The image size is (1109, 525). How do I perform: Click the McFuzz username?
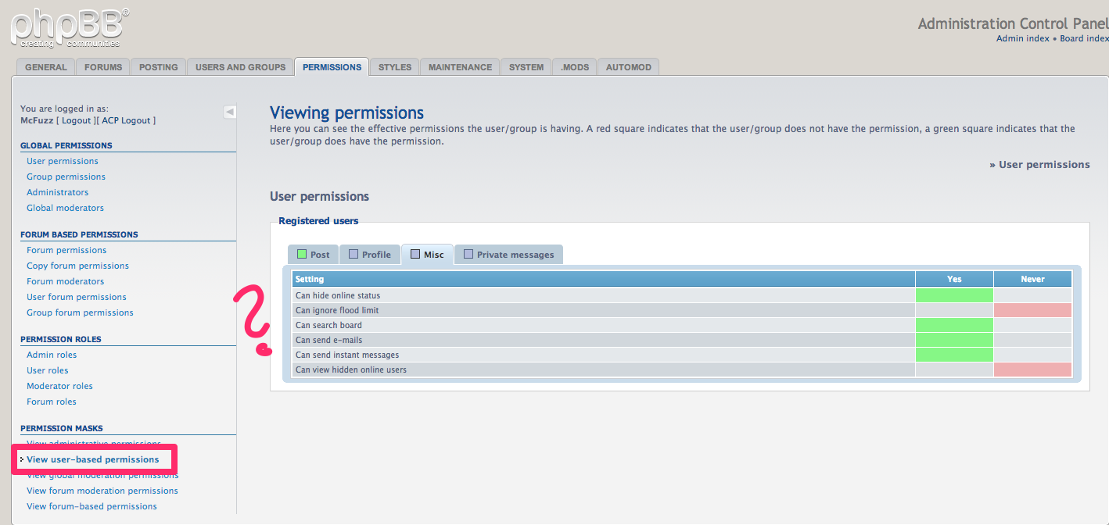pos(37,120)
